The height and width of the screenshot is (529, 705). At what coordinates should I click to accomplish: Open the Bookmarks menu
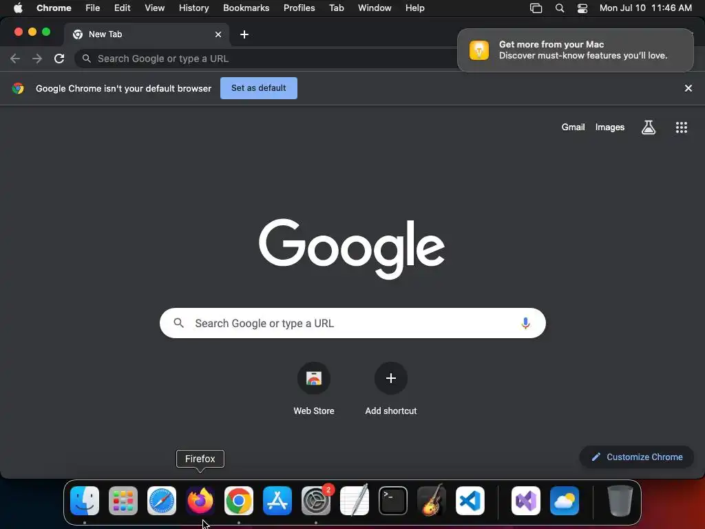[x=246, y=8]
